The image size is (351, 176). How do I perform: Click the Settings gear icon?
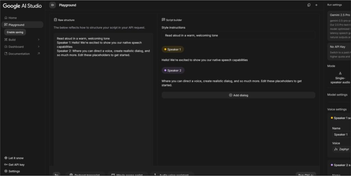(x=6, y=171)
